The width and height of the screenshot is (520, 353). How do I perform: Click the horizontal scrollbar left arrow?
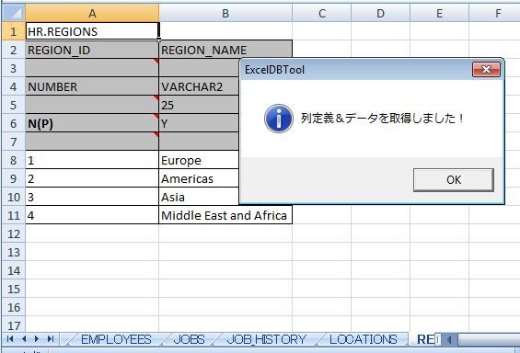450,339
